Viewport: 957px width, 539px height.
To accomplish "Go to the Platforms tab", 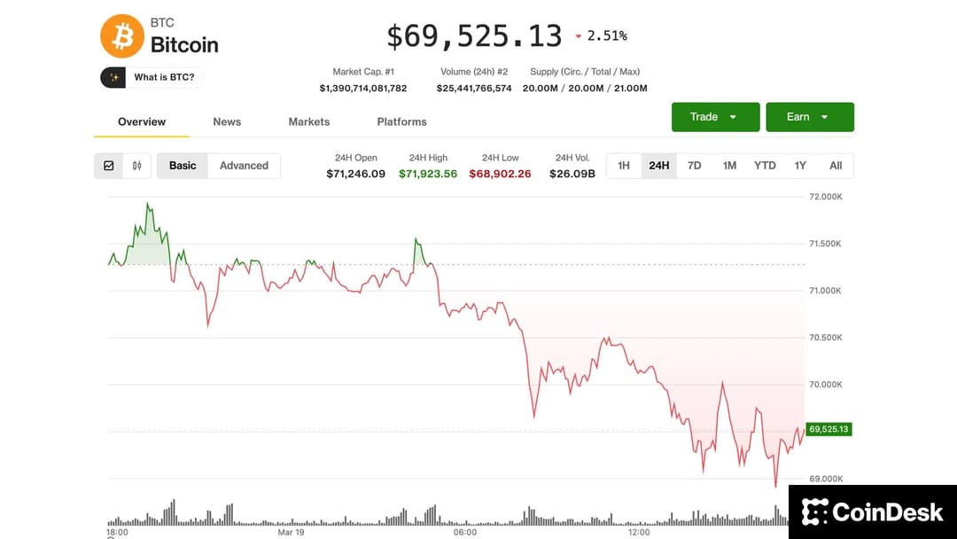I will [x=401, y=121].
